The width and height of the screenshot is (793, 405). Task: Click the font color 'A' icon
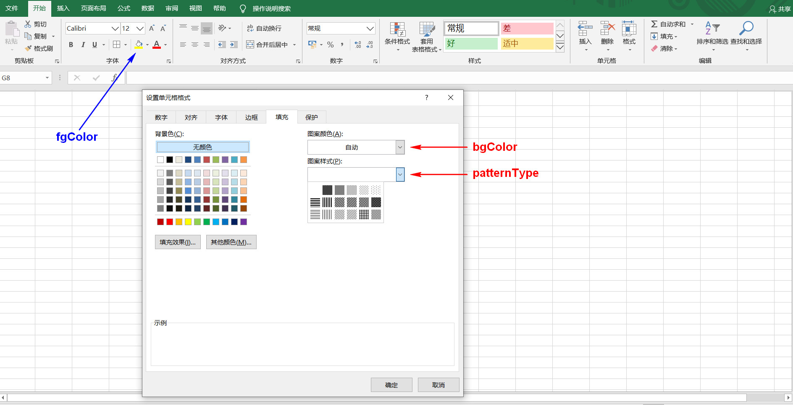157,44
